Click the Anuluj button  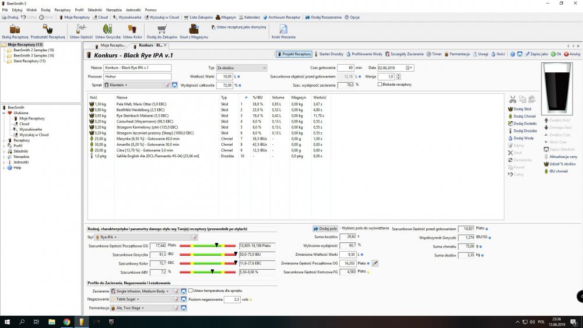[x=572, y=54]
